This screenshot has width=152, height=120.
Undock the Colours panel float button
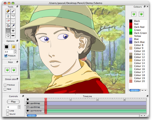pyautogui.click(x=145, y=6)
